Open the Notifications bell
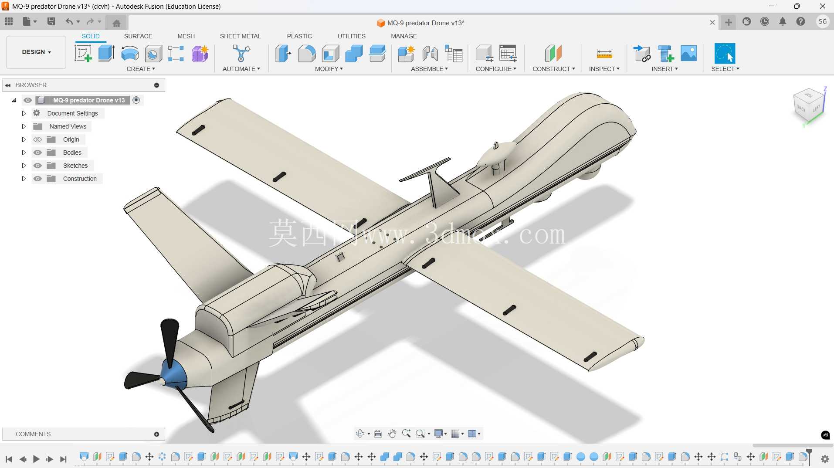The image size is (834, 468). pyautogui.click(x=783, y=22)
